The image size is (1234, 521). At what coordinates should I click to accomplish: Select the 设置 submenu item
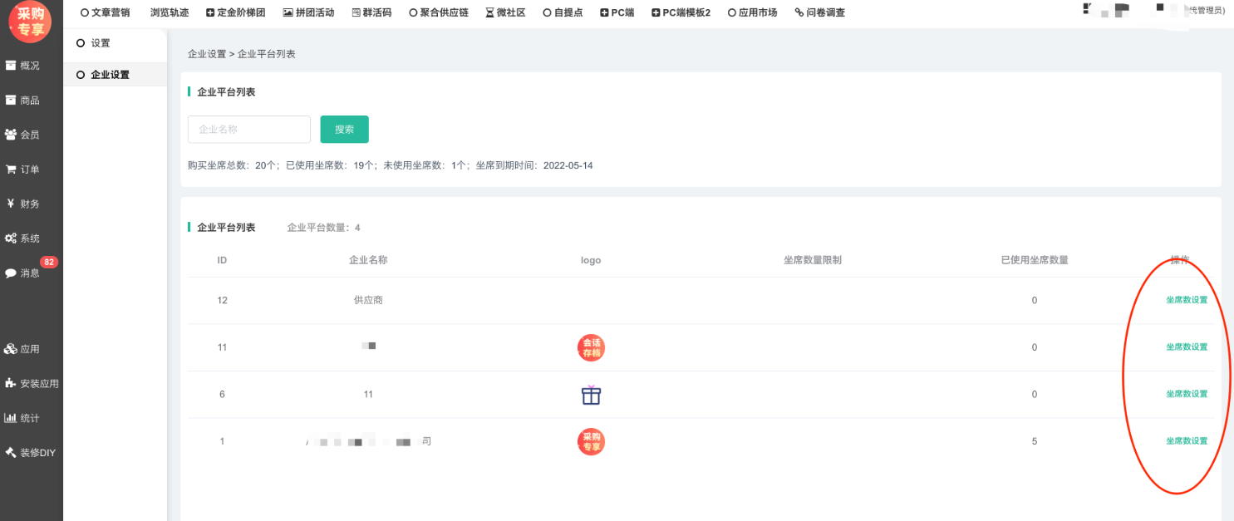[100, 43]
